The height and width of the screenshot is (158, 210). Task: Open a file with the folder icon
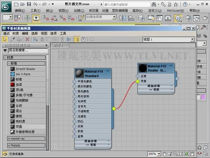coord(23,4)
